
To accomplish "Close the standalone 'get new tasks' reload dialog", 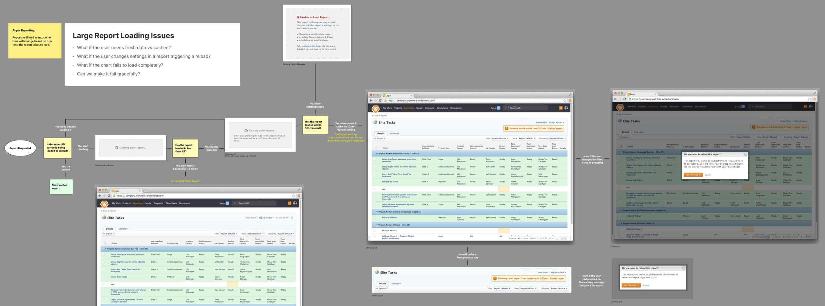I will (x=684, y=268).
